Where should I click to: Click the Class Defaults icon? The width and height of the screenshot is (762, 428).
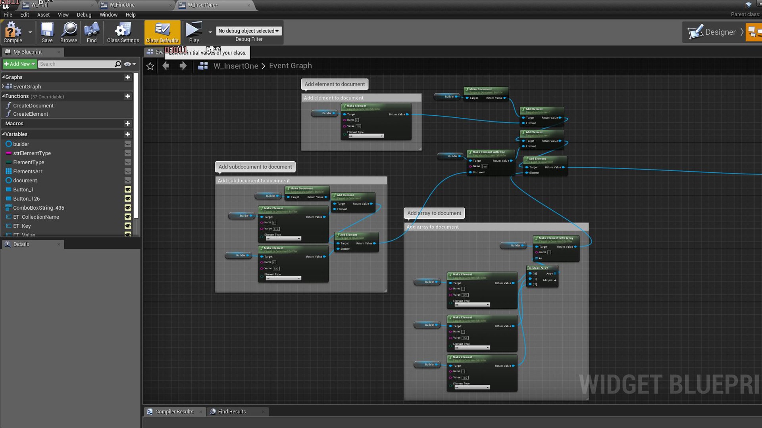(x=162, y=33)
